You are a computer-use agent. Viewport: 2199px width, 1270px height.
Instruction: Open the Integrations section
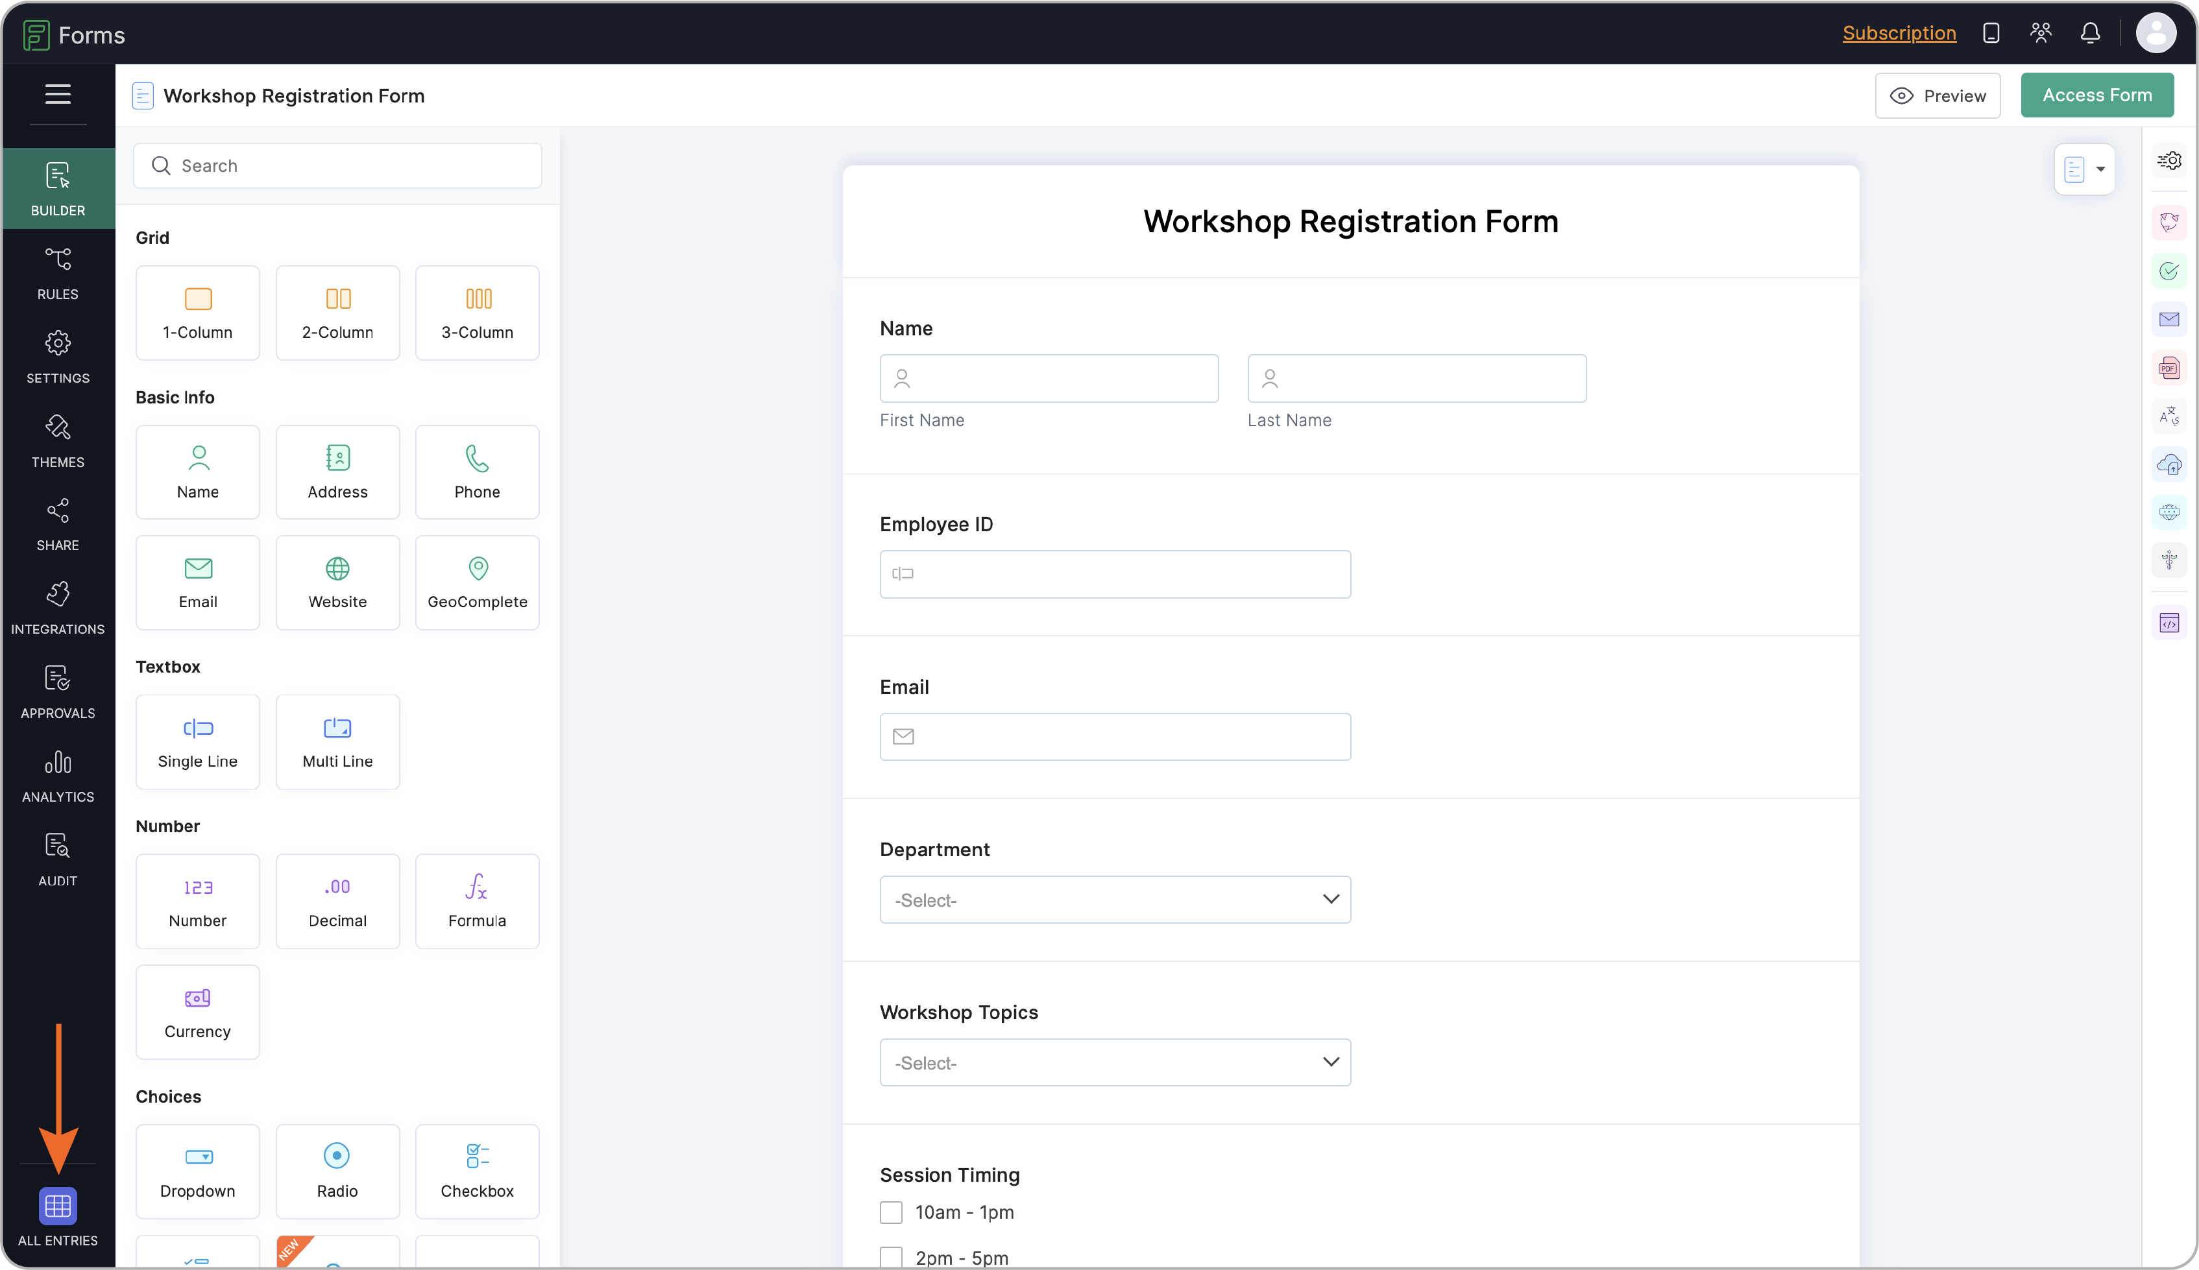pyautogui.click(x=58, y=608)
